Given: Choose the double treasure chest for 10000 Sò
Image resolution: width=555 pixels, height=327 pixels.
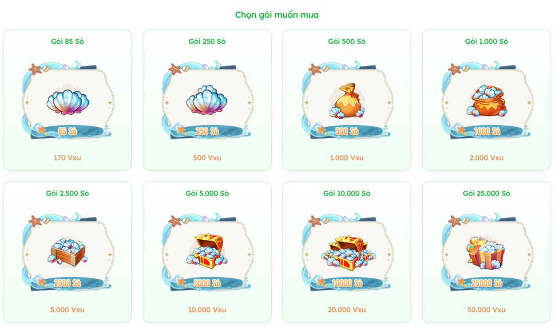Looking at the screenshot, I should 346,253.
